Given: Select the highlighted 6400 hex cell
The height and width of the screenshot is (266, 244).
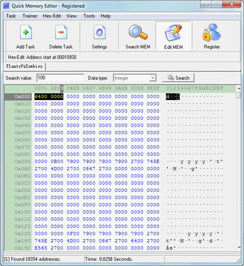Looking at the screenshot, I should coord(41,97).
